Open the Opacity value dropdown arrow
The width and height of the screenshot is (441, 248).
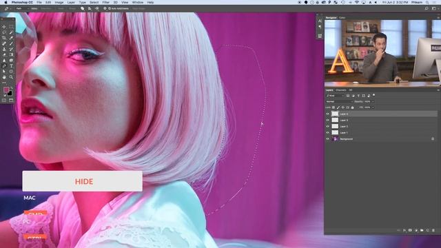(x=373, y=101)
